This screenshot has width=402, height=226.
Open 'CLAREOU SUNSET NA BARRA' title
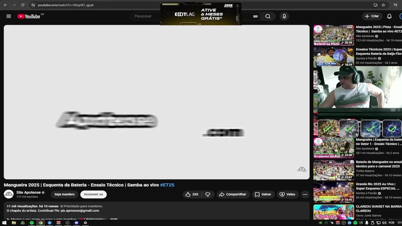pos(379,208)
